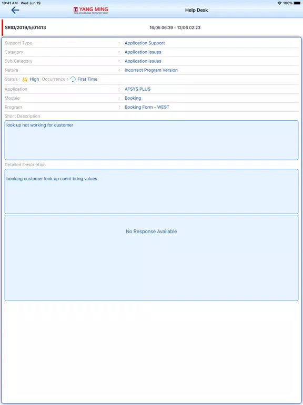Tap the Category value Application Issues
Screen dimensions: 303x405
pyautogui.click(x=143, y=52)
